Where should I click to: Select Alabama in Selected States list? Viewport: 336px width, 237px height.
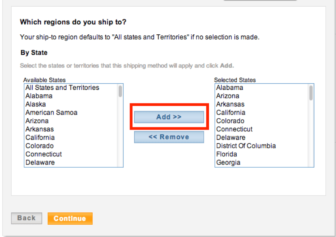230,88
